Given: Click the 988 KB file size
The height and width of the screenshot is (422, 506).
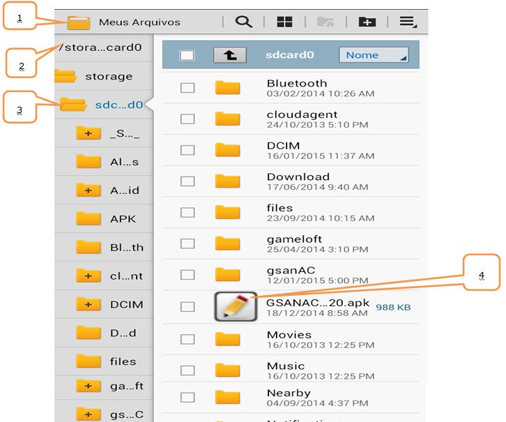Looking at the screenshot, I should pos(393,307).
